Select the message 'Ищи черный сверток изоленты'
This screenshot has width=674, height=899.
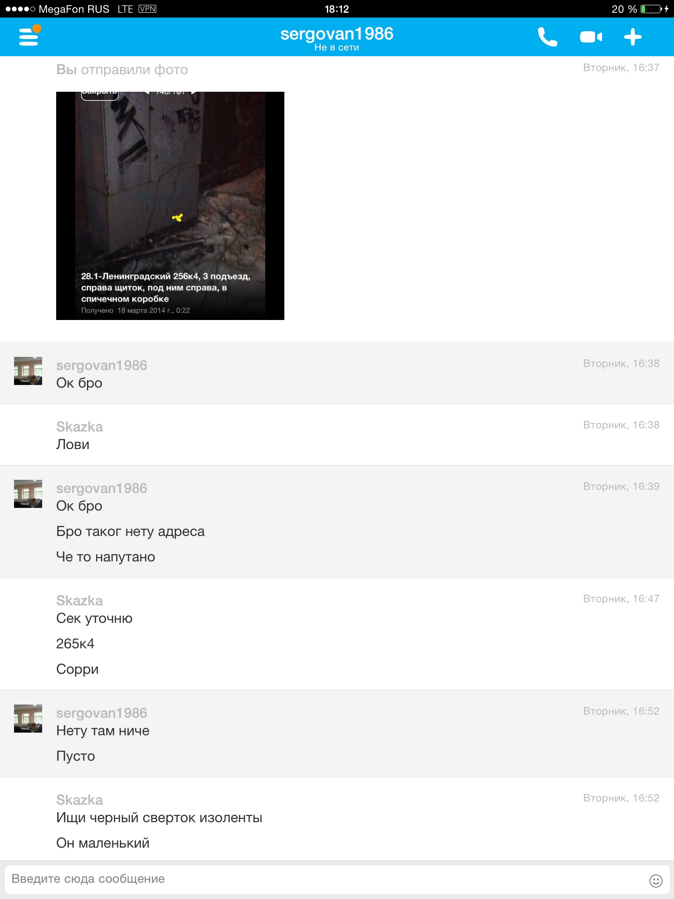point(159,818)
